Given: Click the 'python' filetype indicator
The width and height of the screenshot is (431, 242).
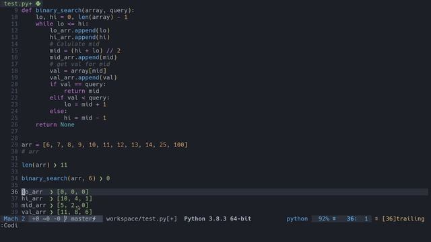Looking at the screenshot, I should pos(297,218).
